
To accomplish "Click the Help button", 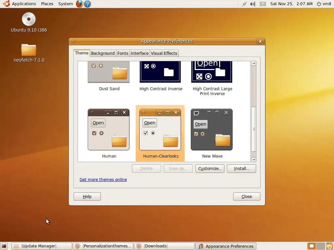I will 87,196.
